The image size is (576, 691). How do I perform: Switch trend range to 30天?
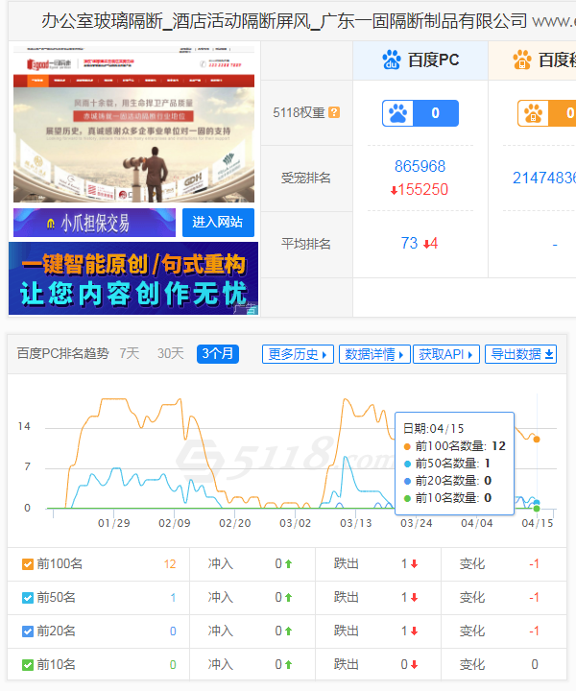pos(171,353)
